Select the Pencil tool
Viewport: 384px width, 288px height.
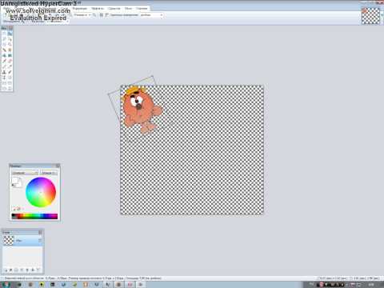[4, 66]
